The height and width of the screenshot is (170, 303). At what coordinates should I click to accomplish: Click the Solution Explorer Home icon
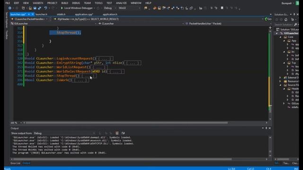click(x=286, y=19)
